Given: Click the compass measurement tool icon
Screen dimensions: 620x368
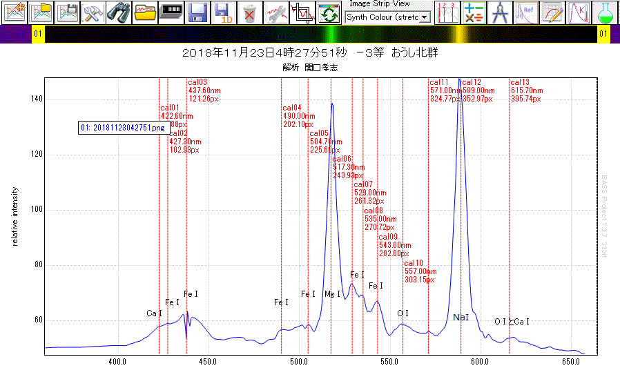Looking at the screenshot, I should (x=500, y=12).
